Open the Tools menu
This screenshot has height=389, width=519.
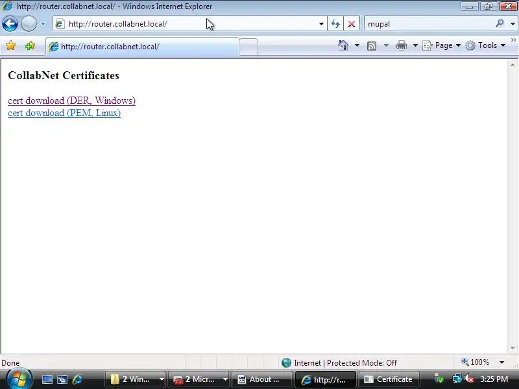click(485, 45)
